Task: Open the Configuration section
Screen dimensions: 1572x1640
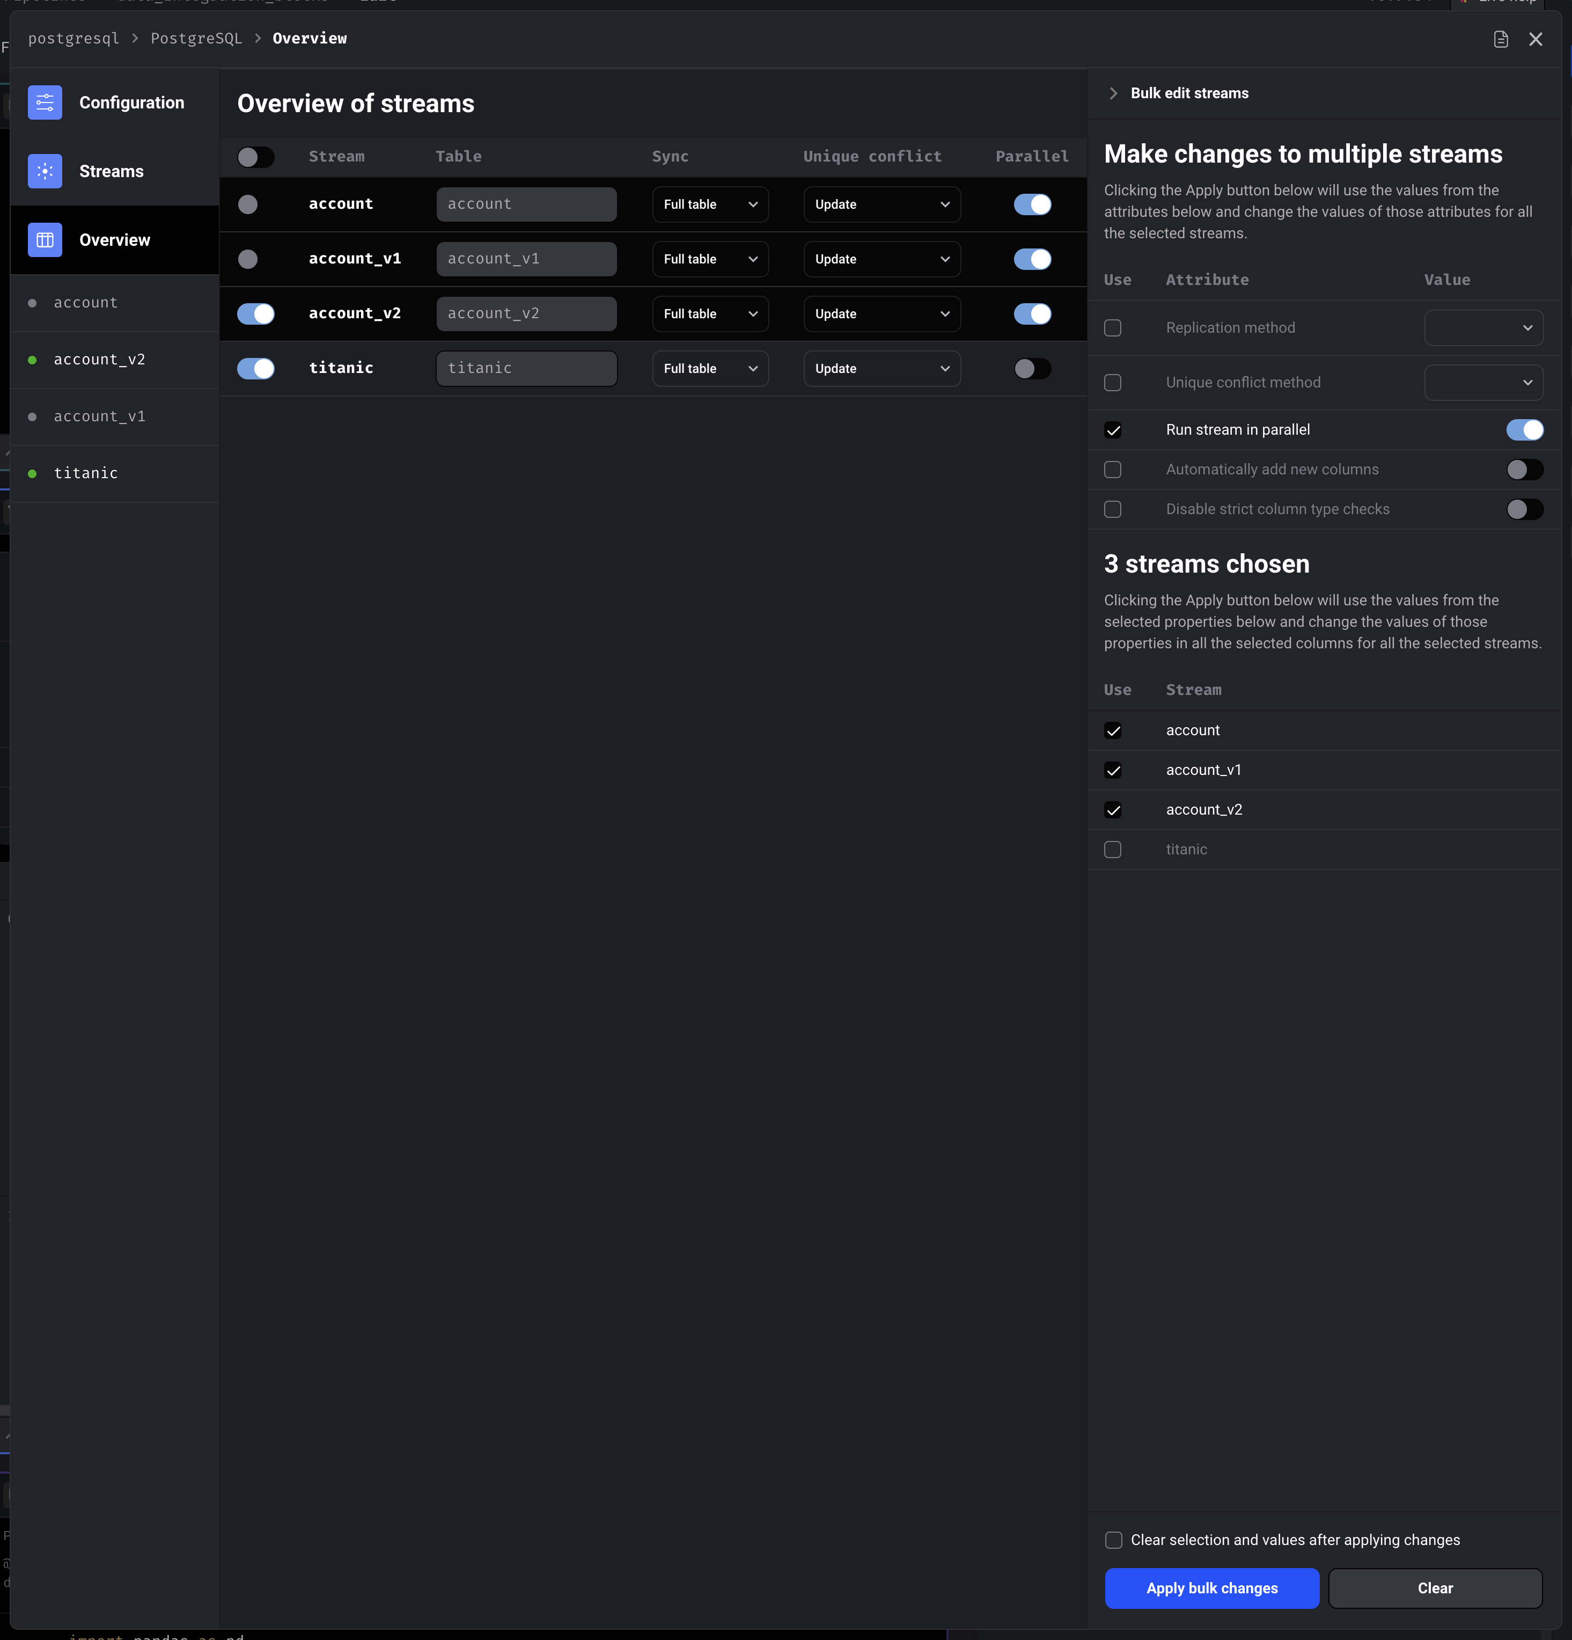Action: [115, 103]
